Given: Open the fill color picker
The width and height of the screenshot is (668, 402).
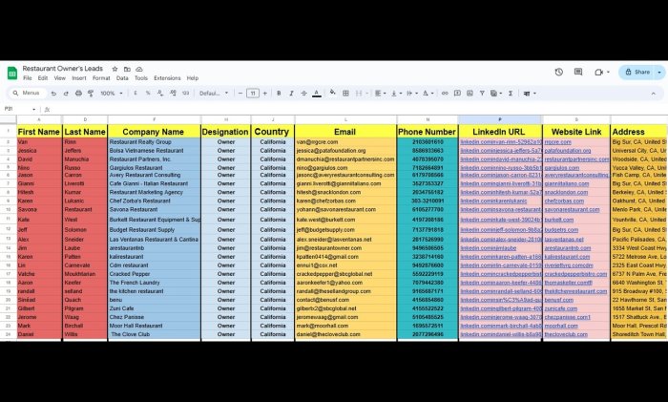Looking at the screenshot, I should pyautogui.click(x=333, y=93).
